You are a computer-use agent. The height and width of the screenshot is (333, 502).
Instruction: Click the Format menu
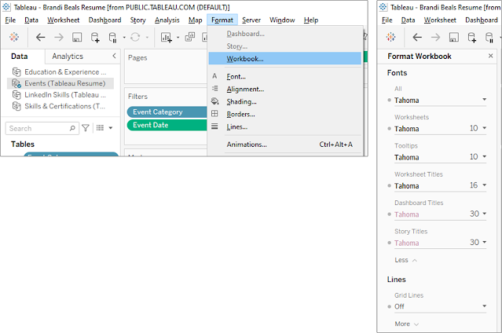click(222, 20)
